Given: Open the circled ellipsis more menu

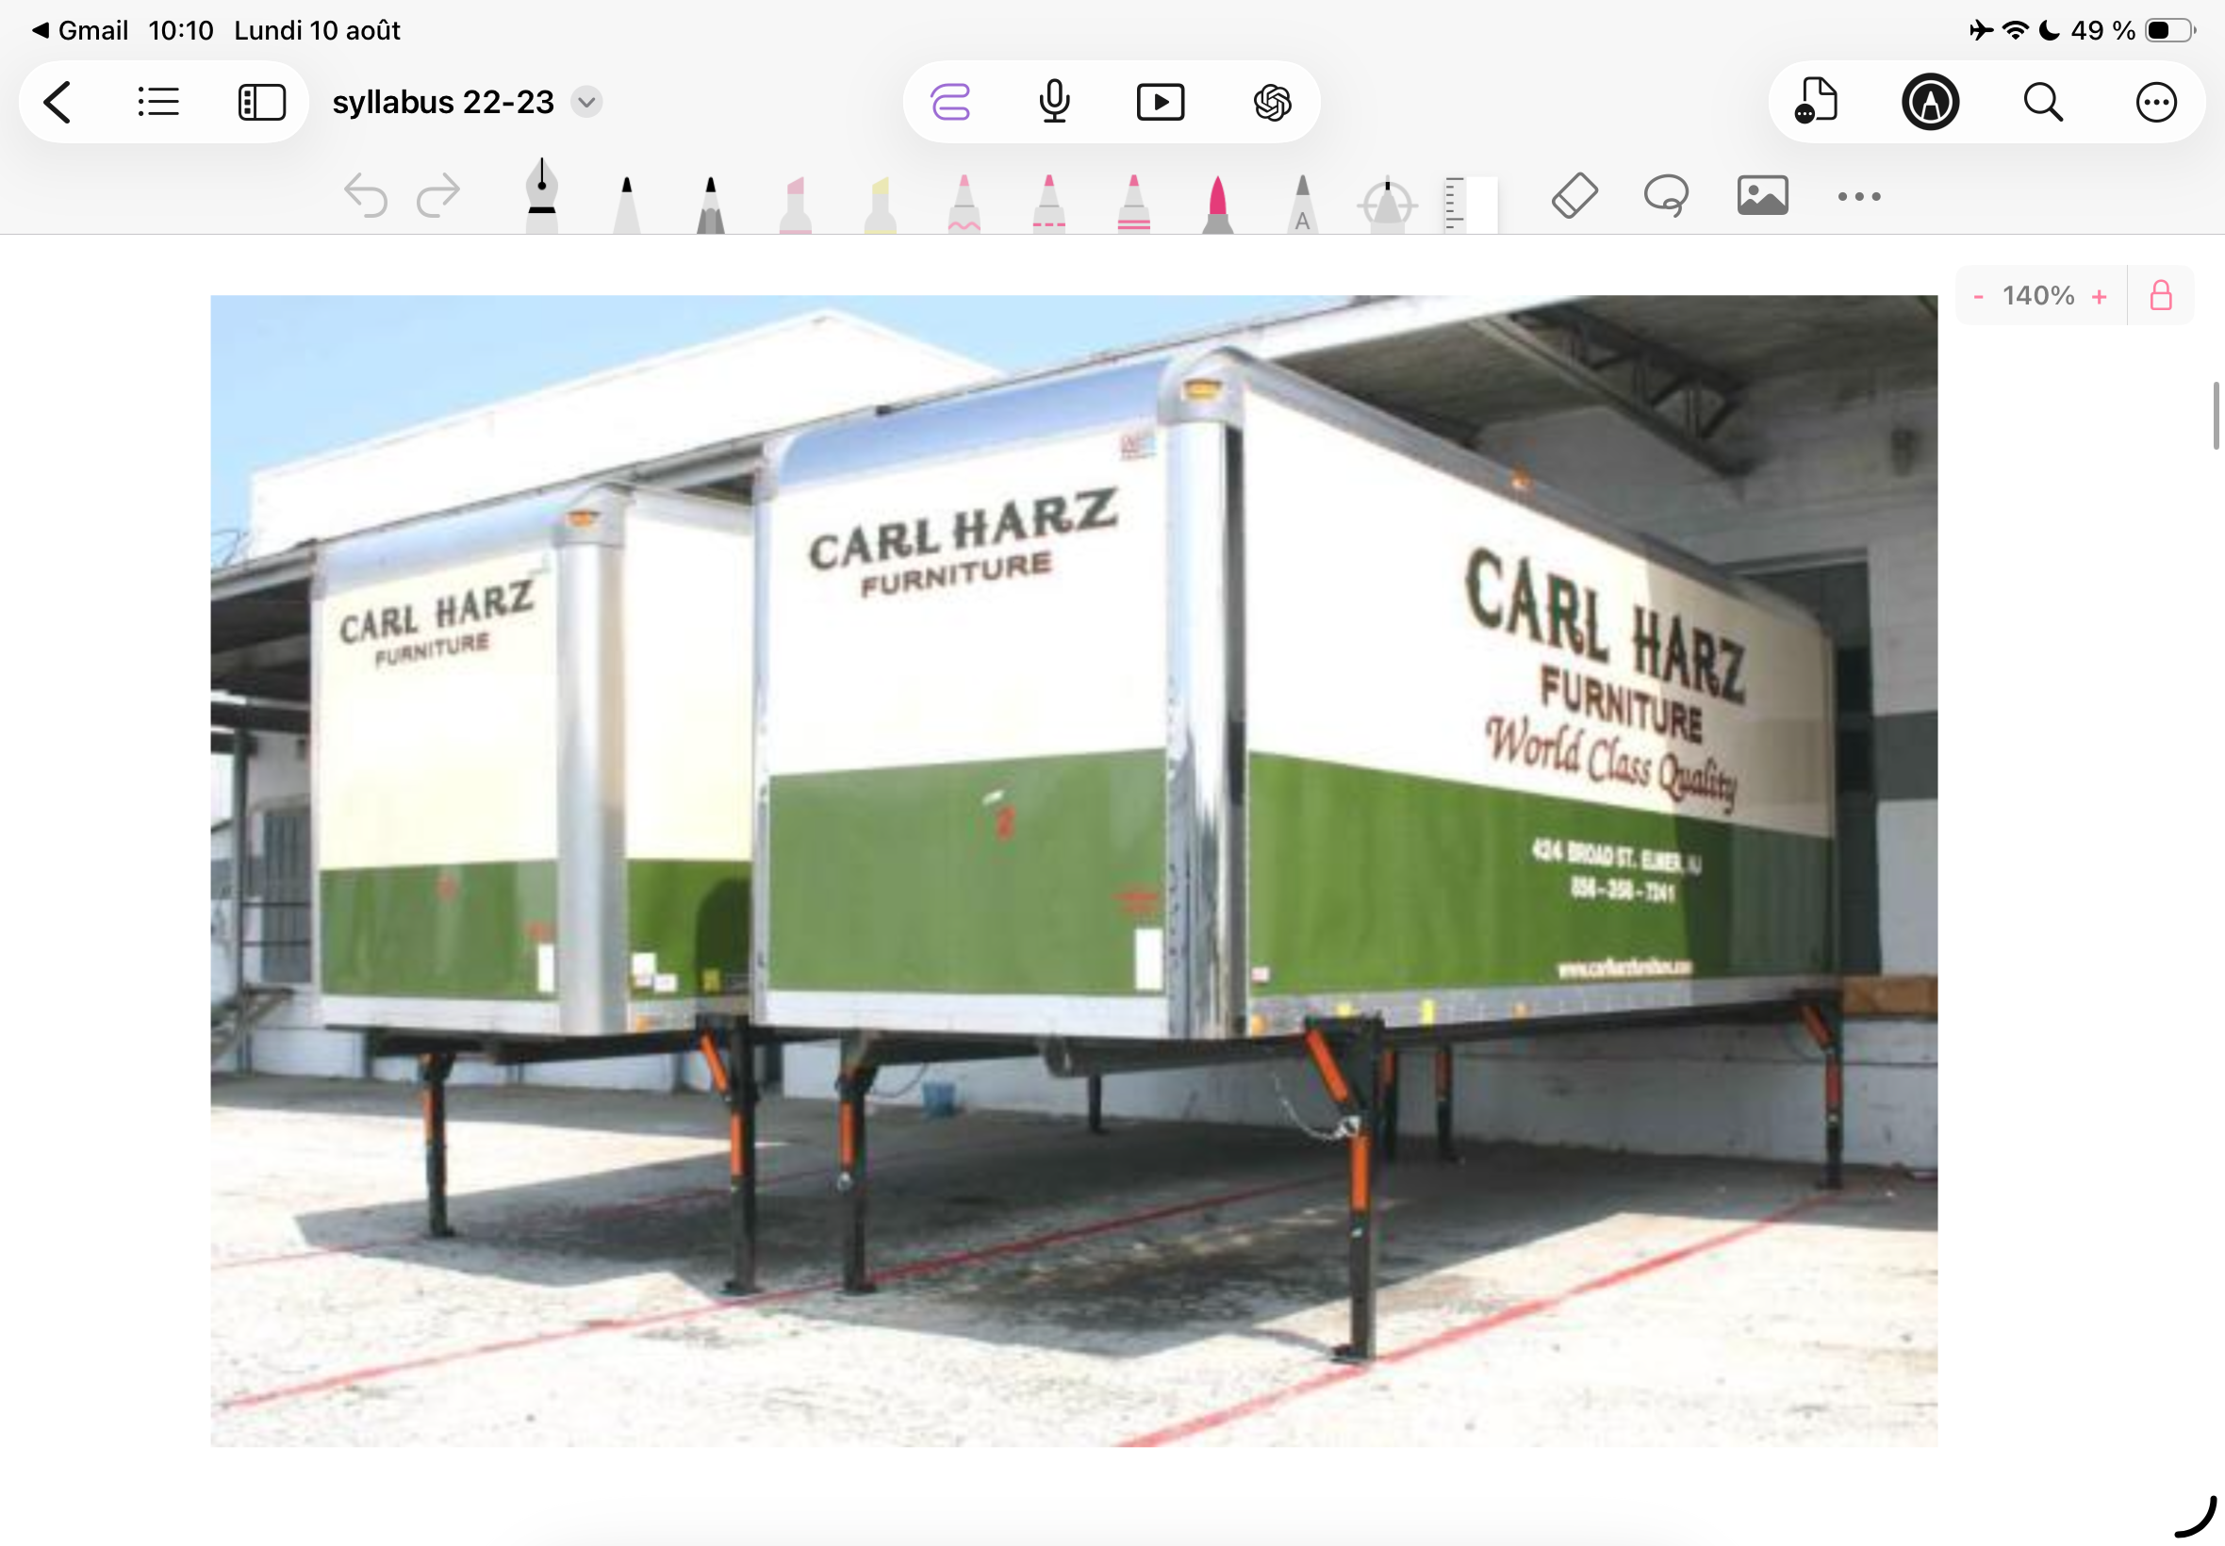Looking at the screenshot, I should (x=2155, y=102).
